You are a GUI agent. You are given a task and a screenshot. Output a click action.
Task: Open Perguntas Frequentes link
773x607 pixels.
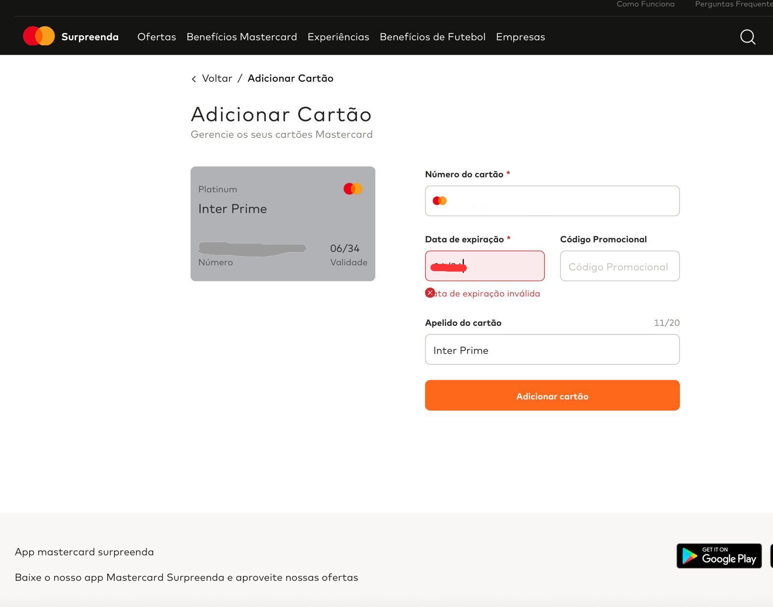pos(733,4)
